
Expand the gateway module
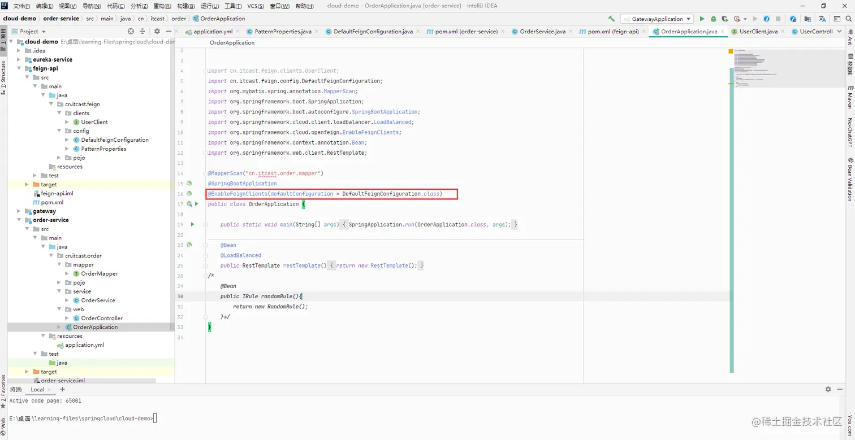tap(20, 211)
